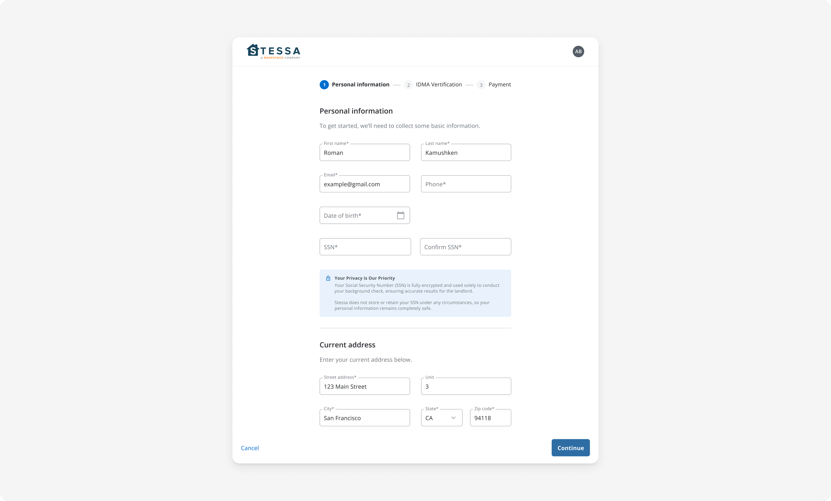The width and height of the screenshot is (831, 501).
Task: Click the First name field with Roman
Action: point(364,153)
